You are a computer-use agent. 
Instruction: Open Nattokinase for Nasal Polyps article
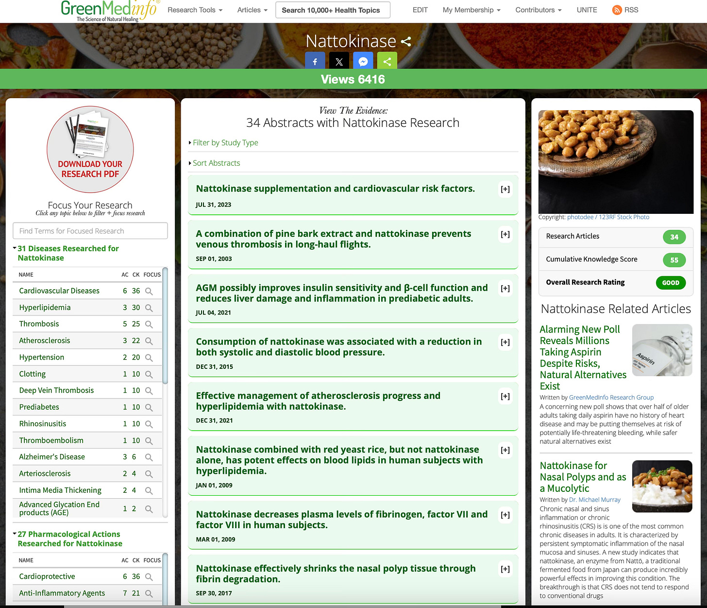[583, 477]
